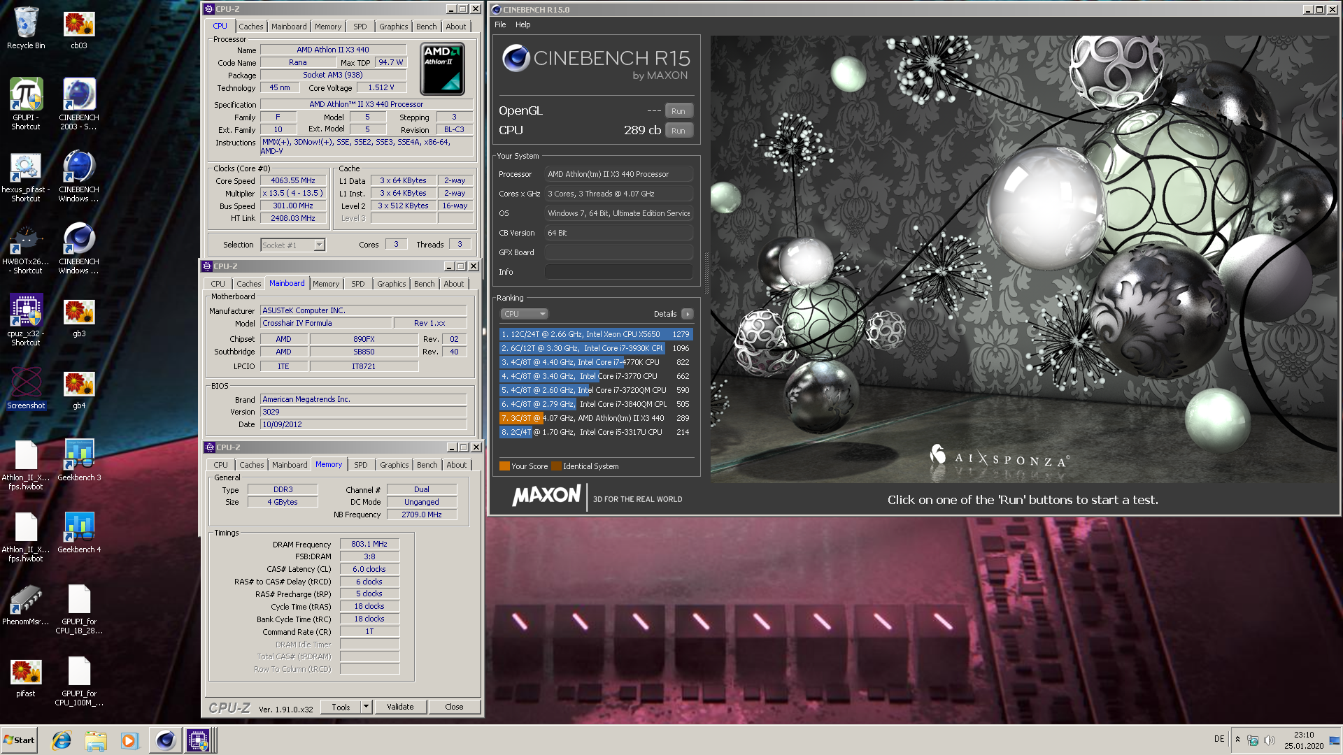Switch to CPU-Z taskbar icon
1343x755 pixels.
[x=198, y=740]
